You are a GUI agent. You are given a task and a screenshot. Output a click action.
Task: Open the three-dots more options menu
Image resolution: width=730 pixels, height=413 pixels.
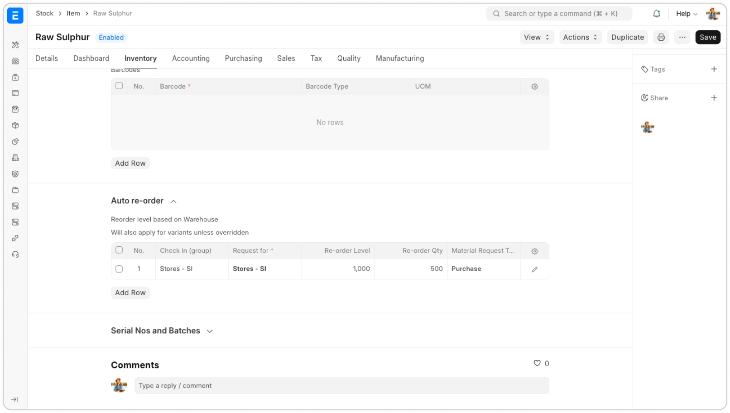[x=682, y=37]
